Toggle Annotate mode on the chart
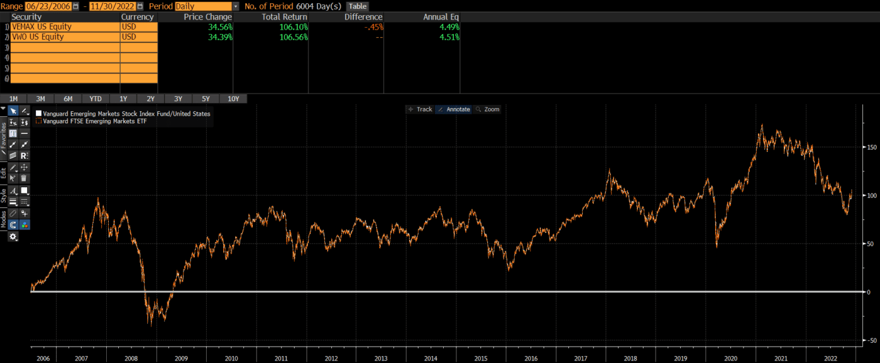880x363 pixels. (454, 109)
